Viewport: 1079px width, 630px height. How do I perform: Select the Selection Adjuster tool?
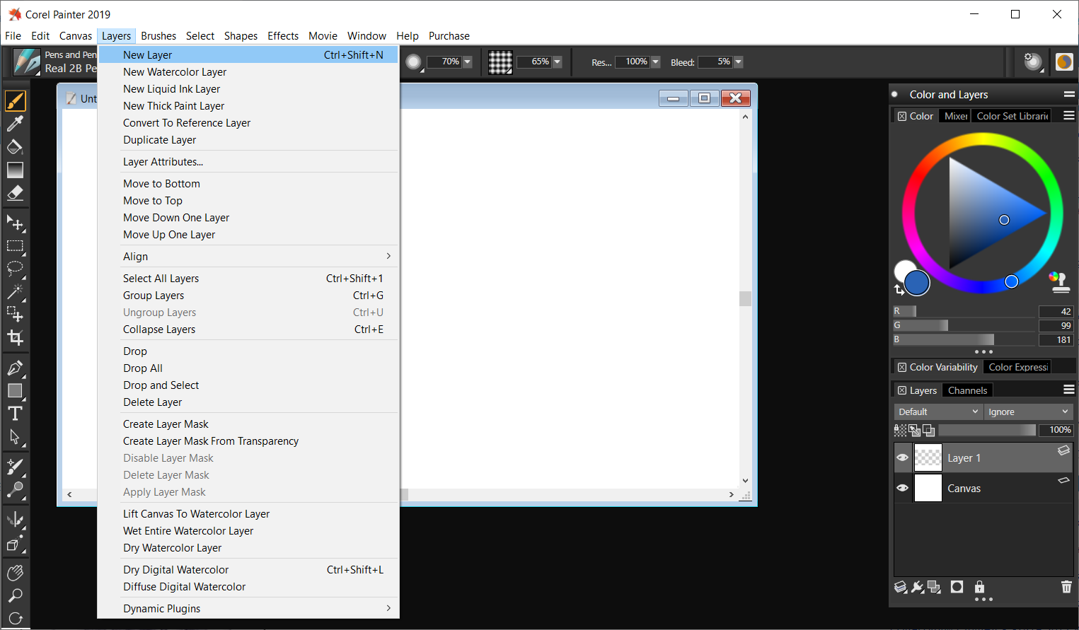point(15,314)
